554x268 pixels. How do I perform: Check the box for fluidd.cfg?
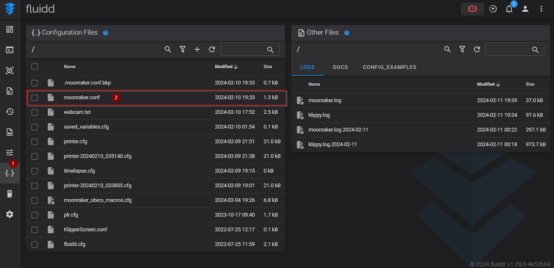tap(35, 244)
